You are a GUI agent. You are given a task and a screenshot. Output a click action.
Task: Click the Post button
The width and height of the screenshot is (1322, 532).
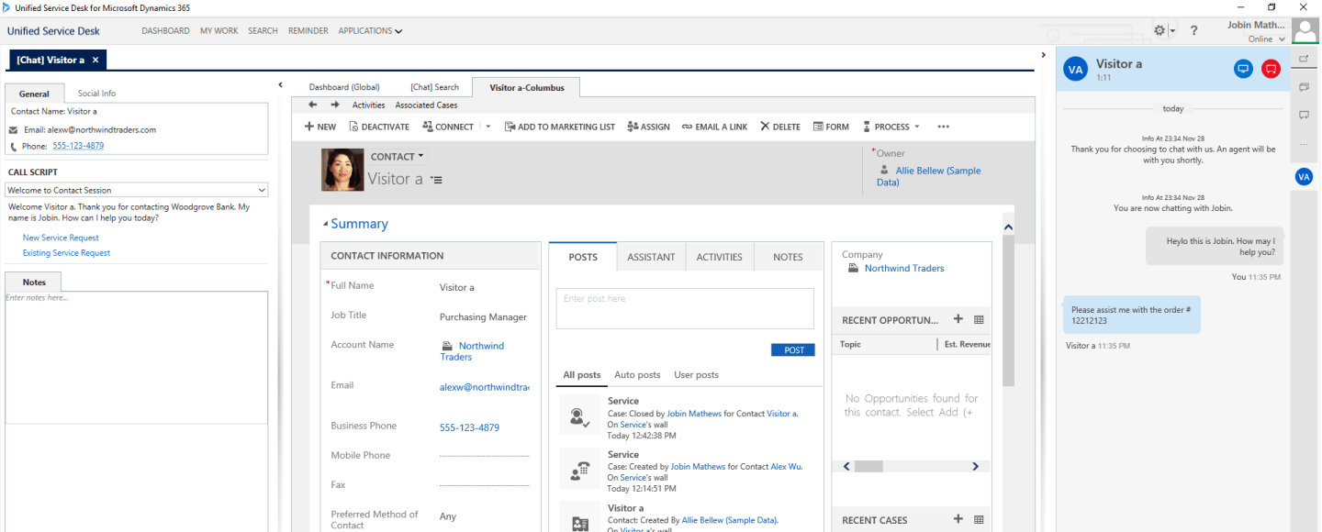(792, 349)
